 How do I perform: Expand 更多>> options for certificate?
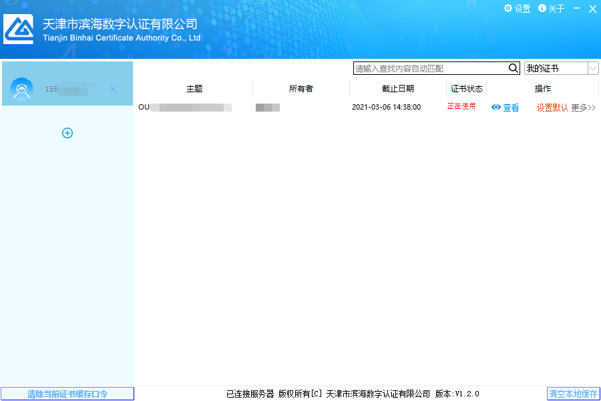click(x=583, y=108)
